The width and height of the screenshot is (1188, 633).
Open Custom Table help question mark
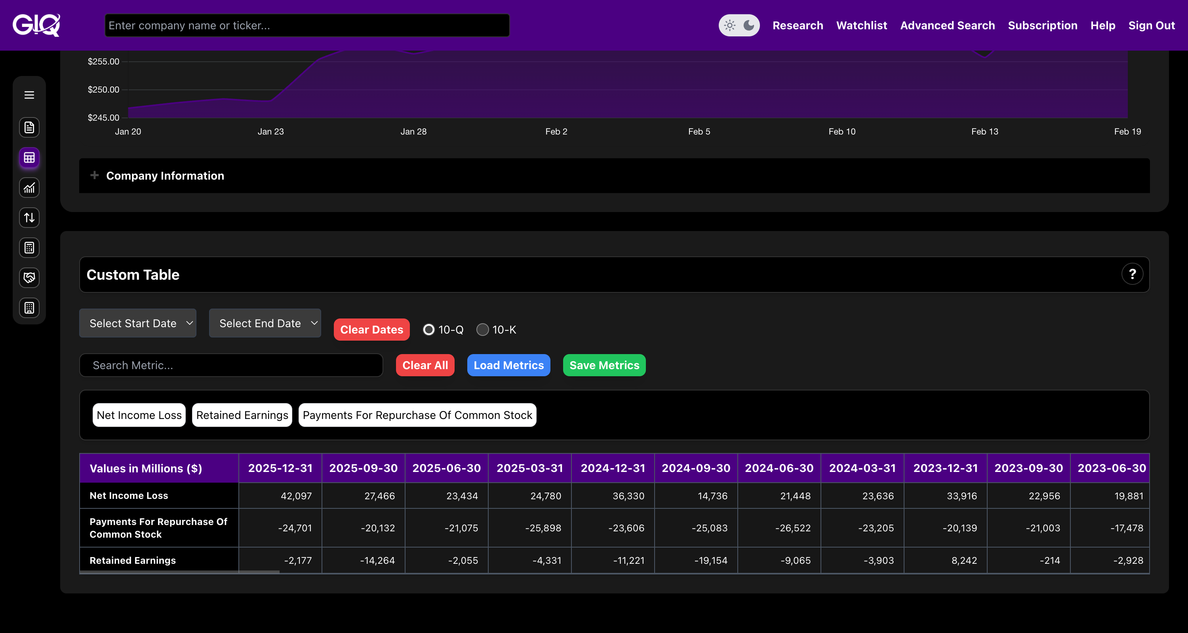tap(1132, 275)
